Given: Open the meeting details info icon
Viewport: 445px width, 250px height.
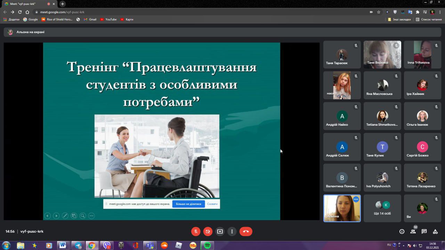Looking at the screenshot, I should [x=402, y=232].
